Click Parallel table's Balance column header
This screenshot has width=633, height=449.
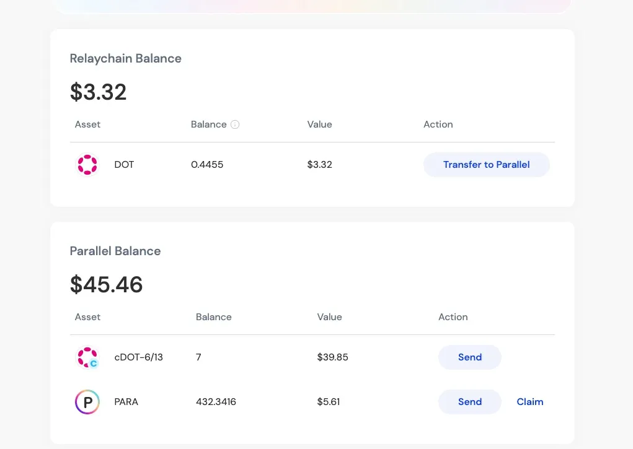point(213,317)
